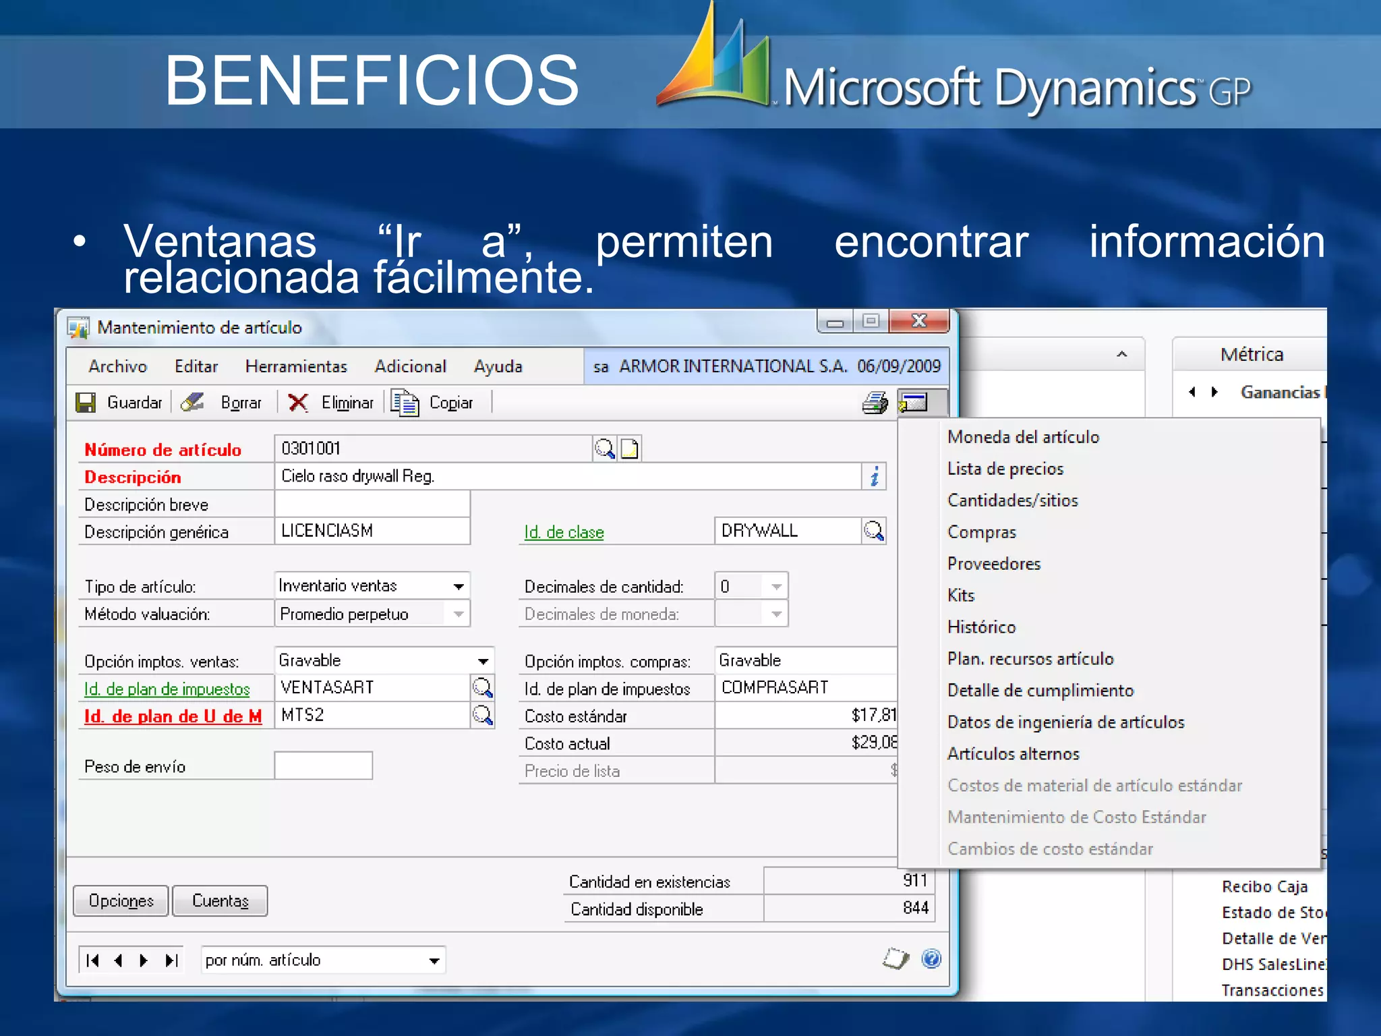The image size is (1381, 1036).
Task: Click the Costo estándar value field
Action: 806,715
